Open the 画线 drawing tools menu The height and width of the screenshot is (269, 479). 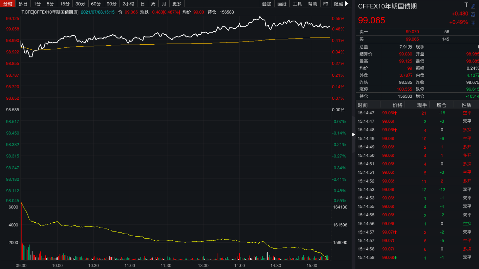(x=282, y=4)
